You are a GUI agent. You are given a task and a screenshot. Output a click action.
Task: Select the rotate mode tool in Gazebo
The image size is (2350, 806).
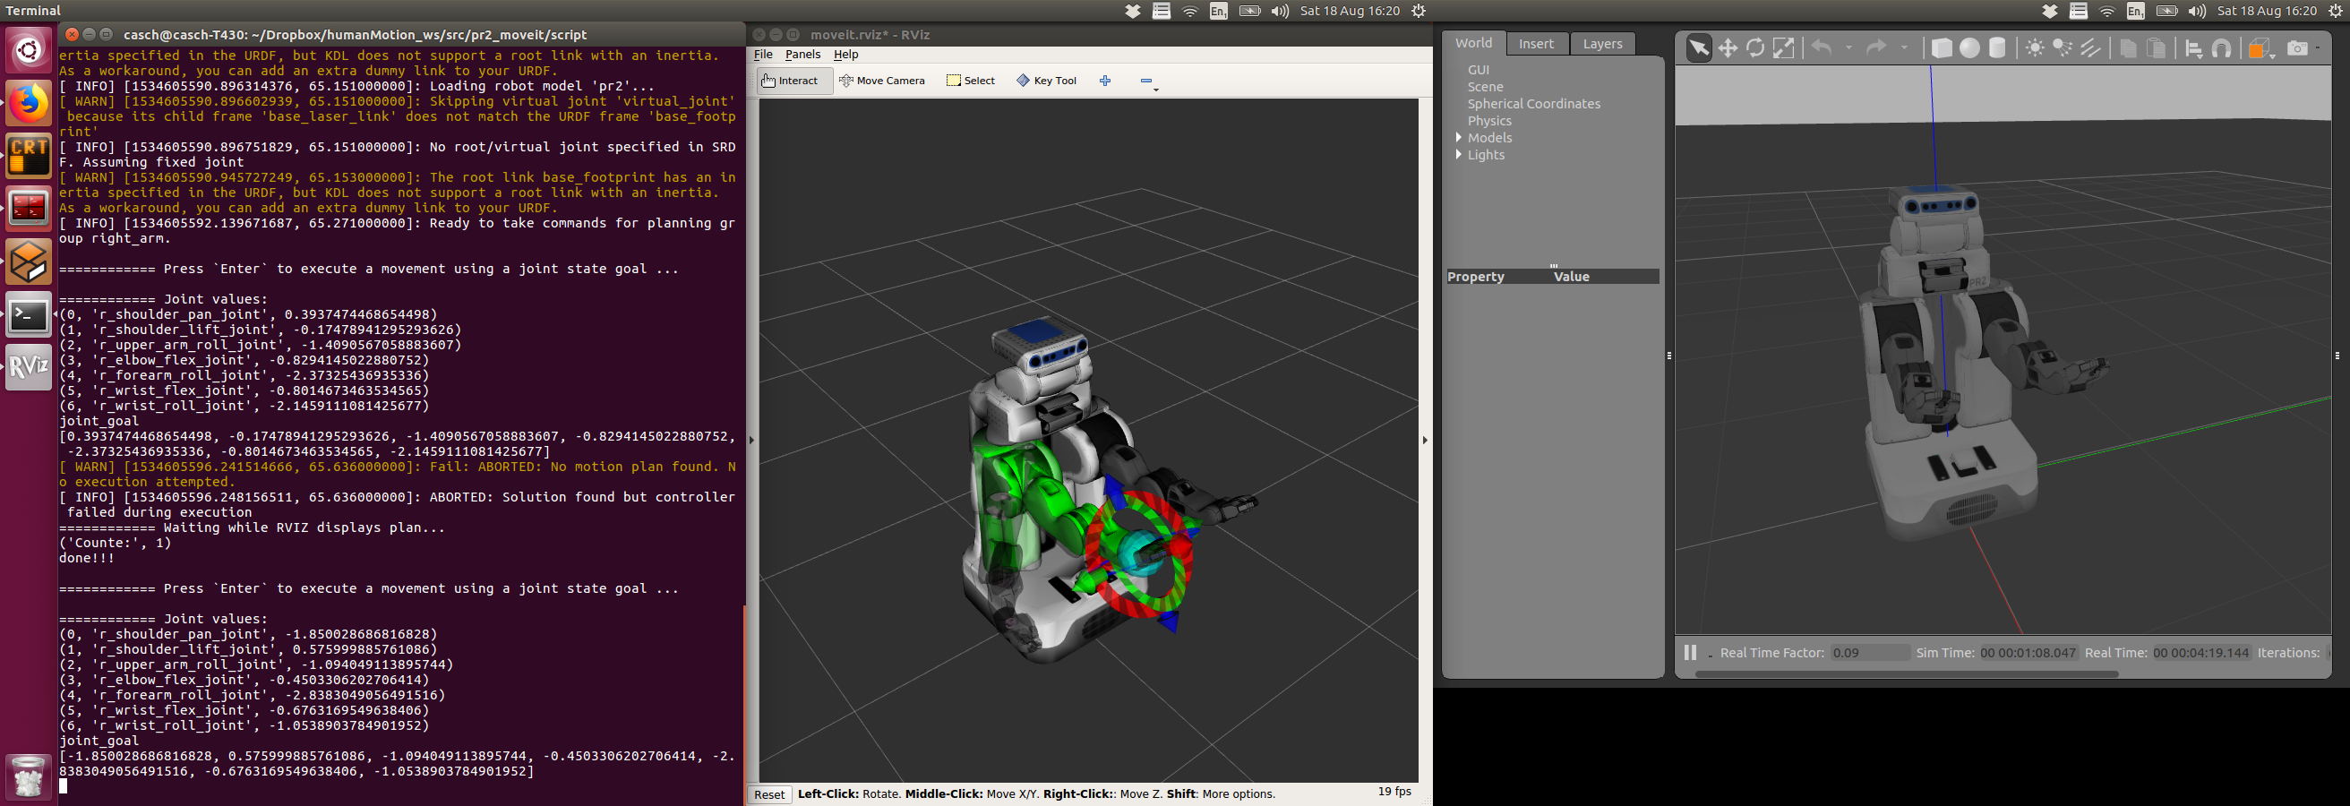pyautogui.click(x=1755, y=48)
